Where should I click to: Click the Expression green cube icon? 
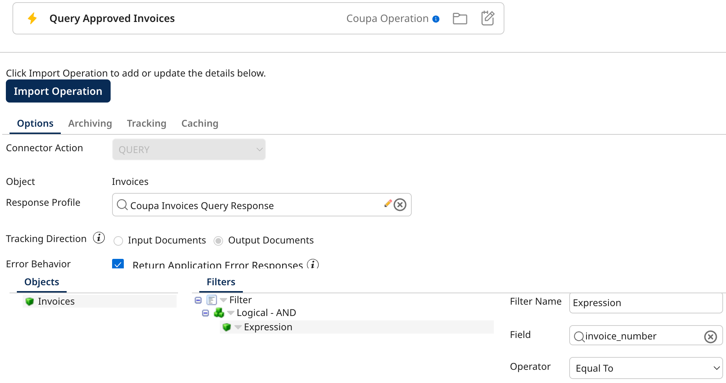coord(227,327)
